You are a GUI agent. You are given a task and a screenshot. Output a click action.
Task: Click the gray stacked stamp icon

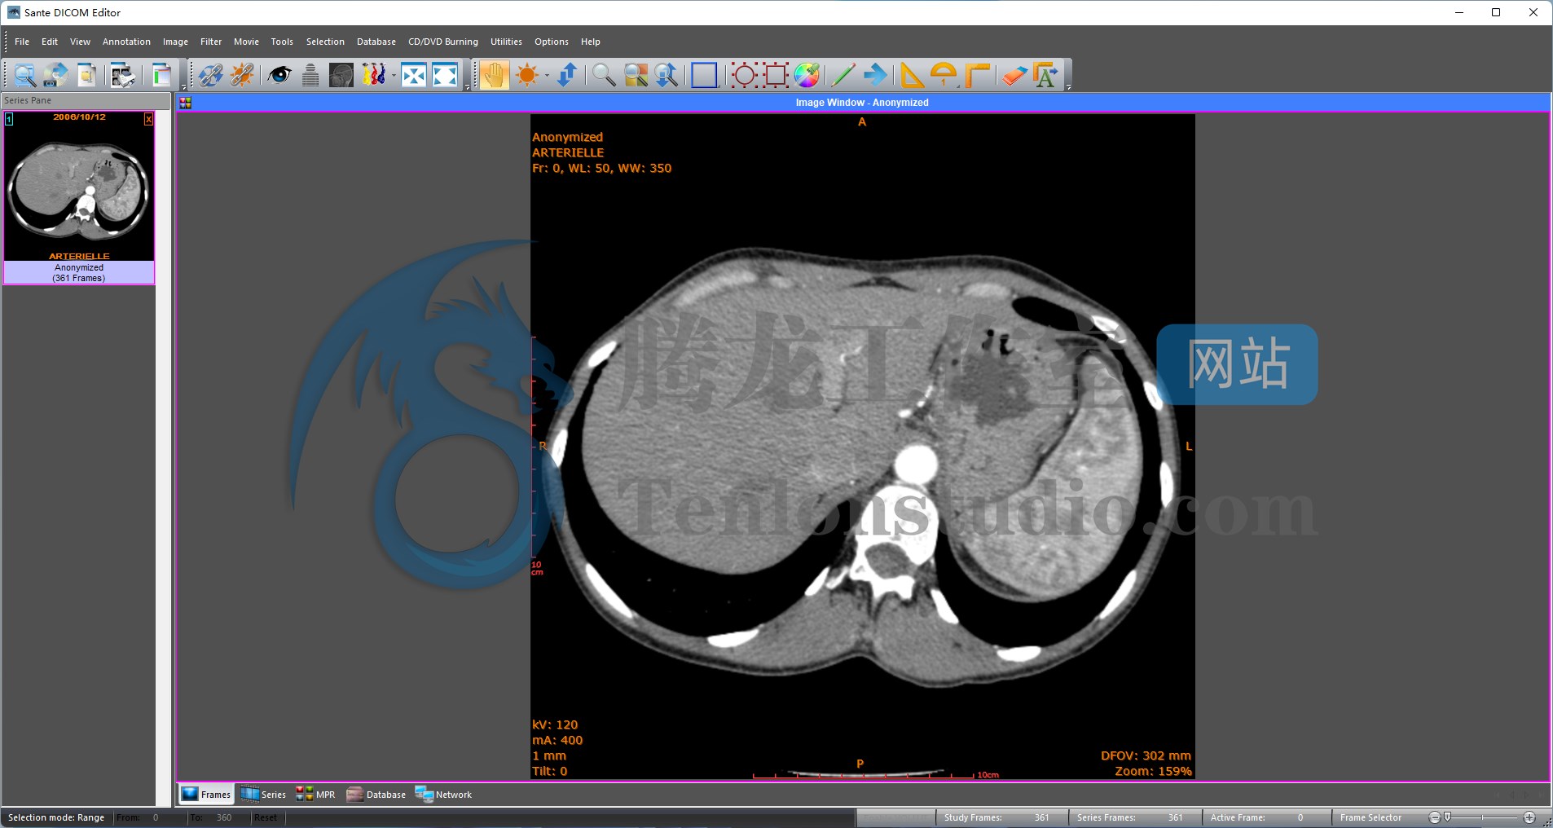tap(310, 75)
